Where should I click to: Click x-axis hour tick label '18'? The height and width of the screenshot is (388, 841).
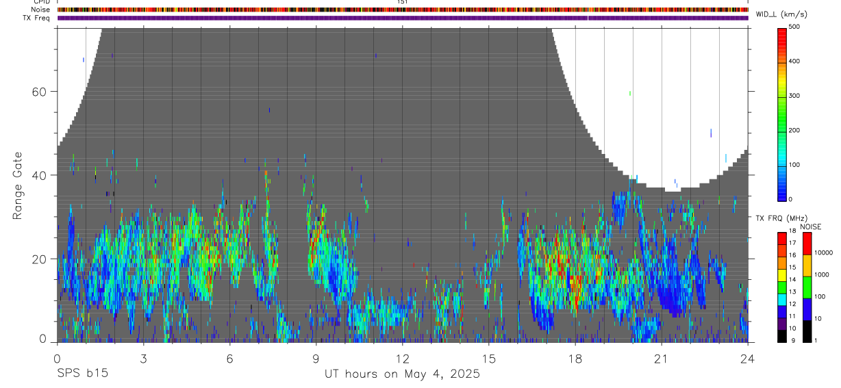pyautogui.click(x=575, y=358)
